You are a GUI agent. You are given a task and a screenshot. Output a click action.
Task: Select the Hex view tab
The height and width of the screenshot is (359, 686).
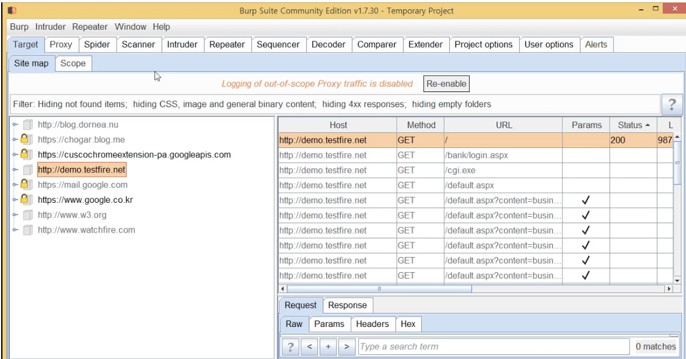(x=408, y=324)
